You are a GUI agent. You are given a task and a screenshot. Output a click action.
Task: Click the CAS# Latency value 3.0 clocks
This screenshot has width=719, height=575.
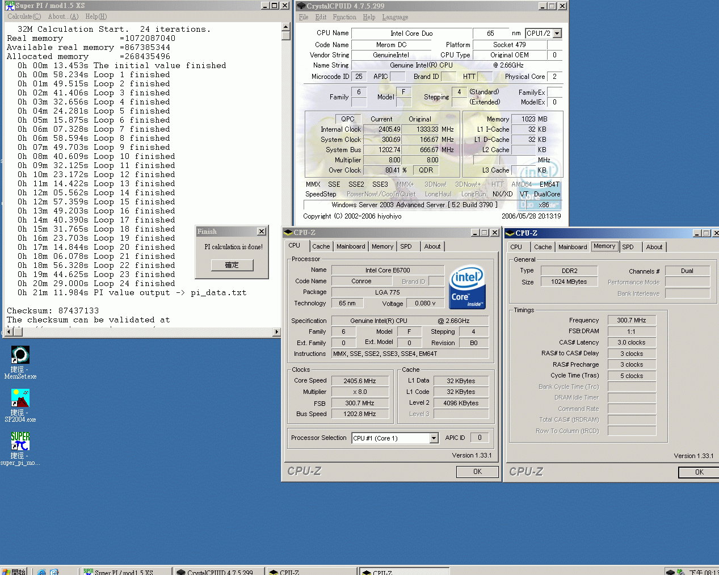[632, 342]
